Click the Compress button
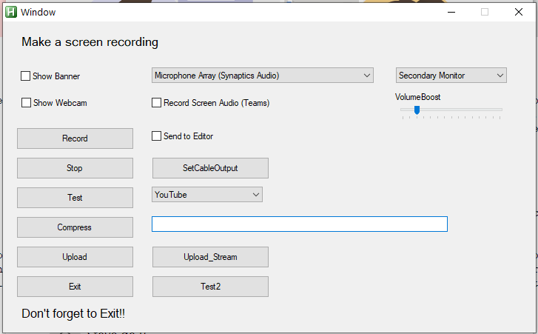This screenshot has height=334, width=538. 75,227
